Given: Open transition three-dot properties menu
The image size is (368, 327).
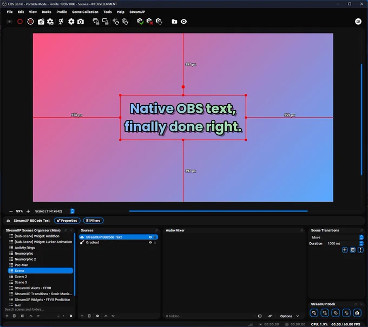Looking at the screenshot, I should 360,250.
